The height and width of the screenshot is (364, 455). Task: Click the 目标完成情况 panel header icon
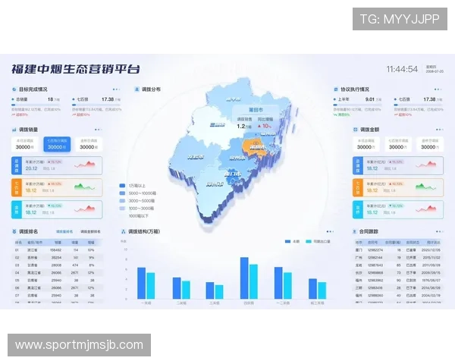click(x=14, y=89)
